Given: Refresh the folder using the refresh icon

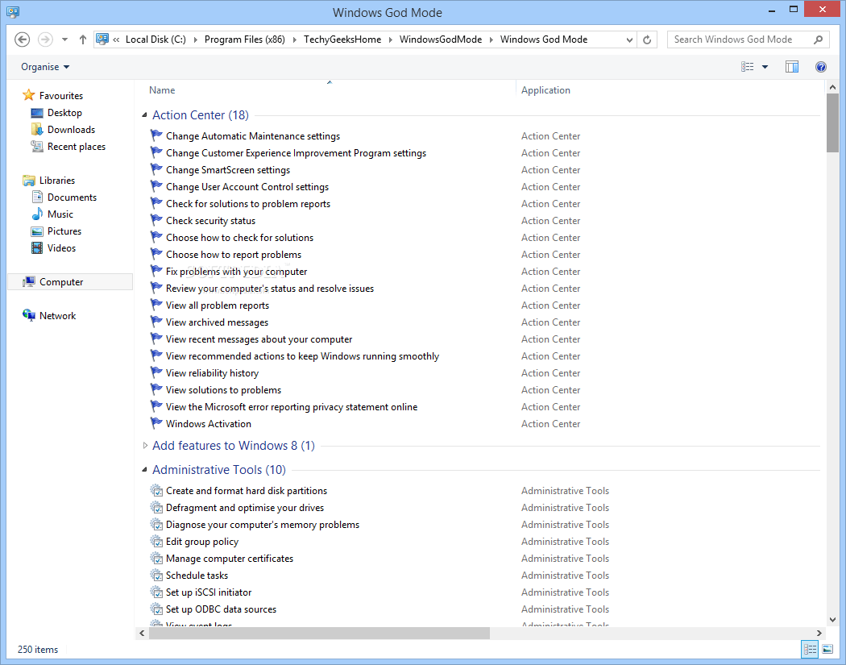Looking at the screenshot, I should (x=647, y=39).
